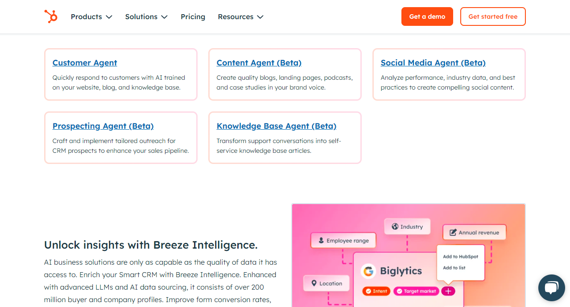Click the Google G logo beside Biglytics

click(x=368, y=271)
